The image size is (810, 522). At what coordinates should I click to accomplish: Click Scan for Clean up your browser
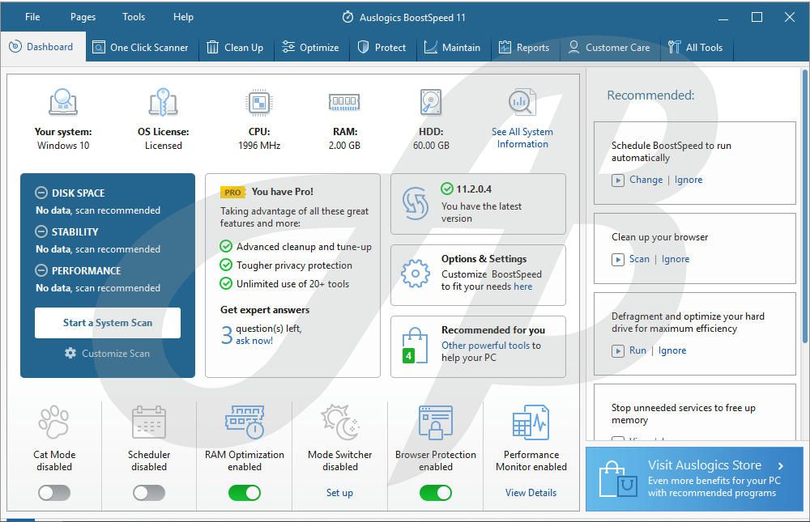639,259
